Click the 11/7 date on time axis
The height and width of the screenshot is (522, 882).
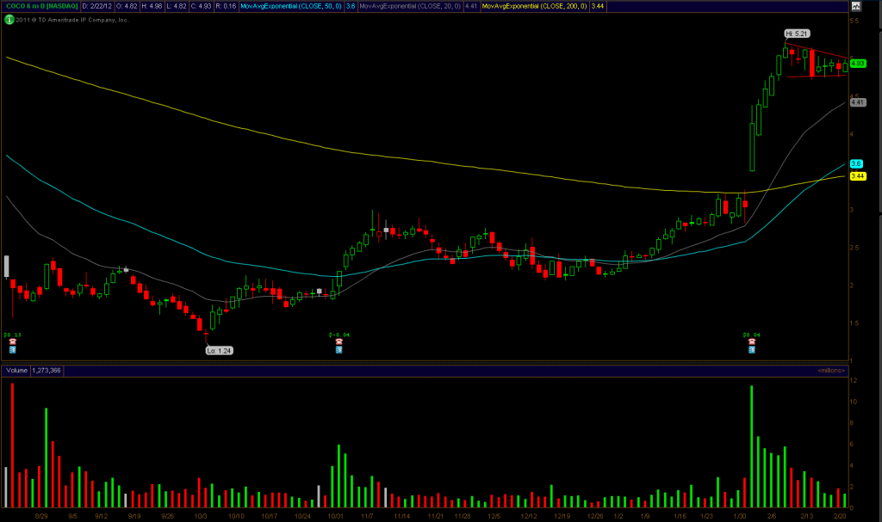(x=367, y=516)
